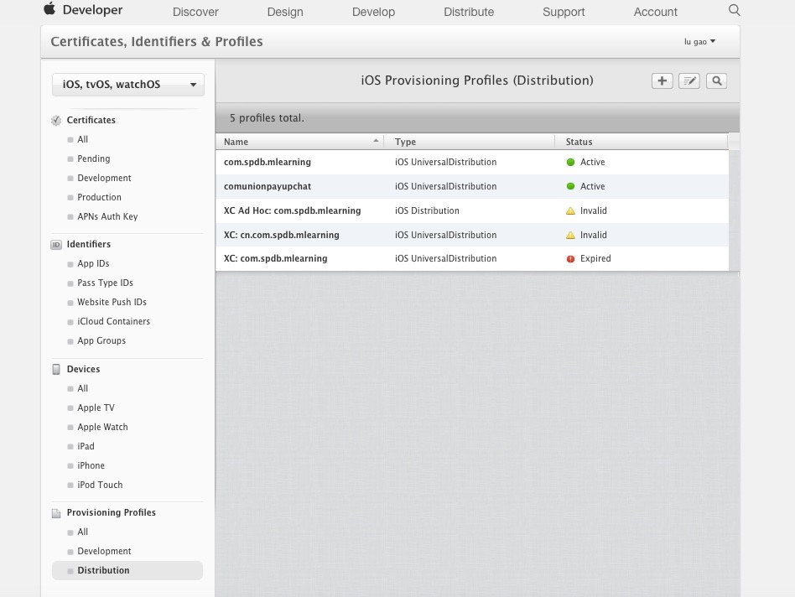Open App IDs under Identifiers

pos(93,263)
